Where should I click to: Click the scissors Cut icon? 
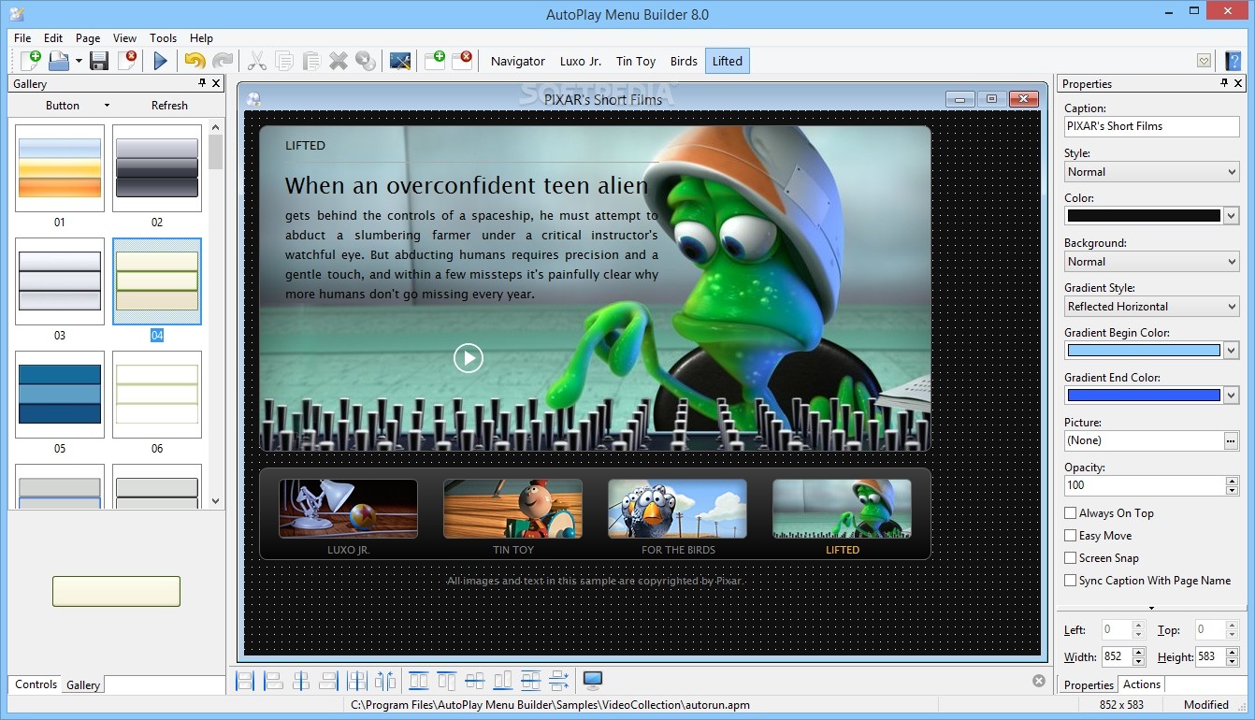(x=256, y=61)
